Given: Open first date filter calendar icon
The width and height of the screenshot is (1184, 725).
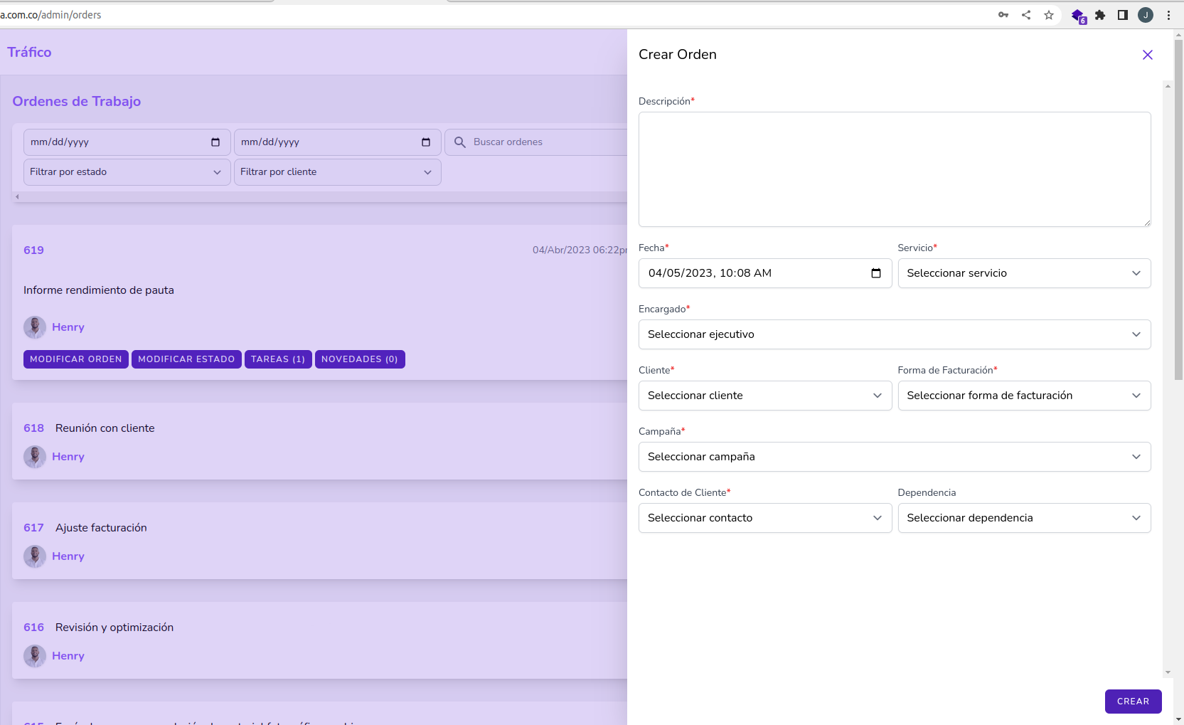Looking at the screenshot, I should 215,142.
